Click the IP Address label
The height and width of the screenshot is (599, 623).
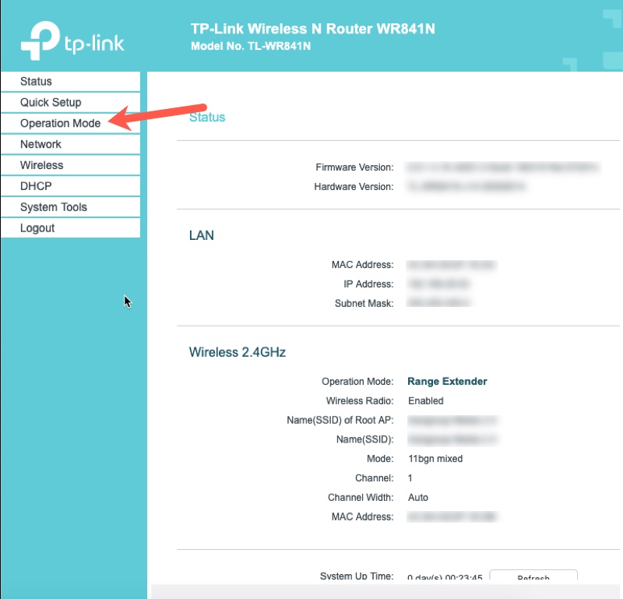coord(368,284)
